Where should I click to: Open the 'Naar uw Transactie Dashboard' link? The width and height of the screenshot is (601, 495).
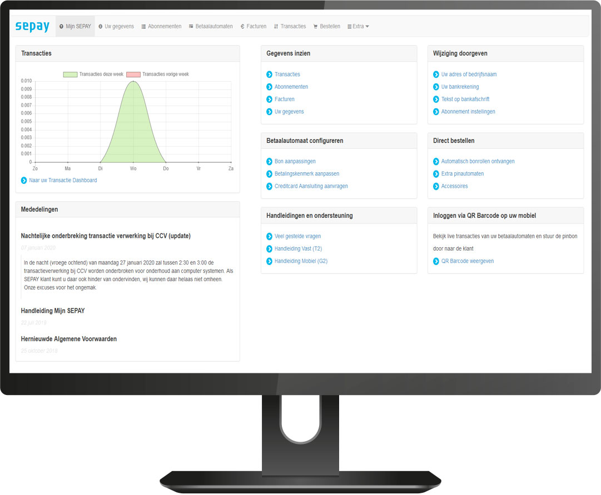[x=63, y=181]
